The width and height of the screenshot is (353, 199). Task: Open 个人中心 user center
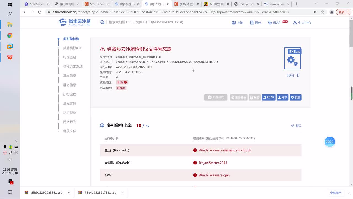(302, 23)
